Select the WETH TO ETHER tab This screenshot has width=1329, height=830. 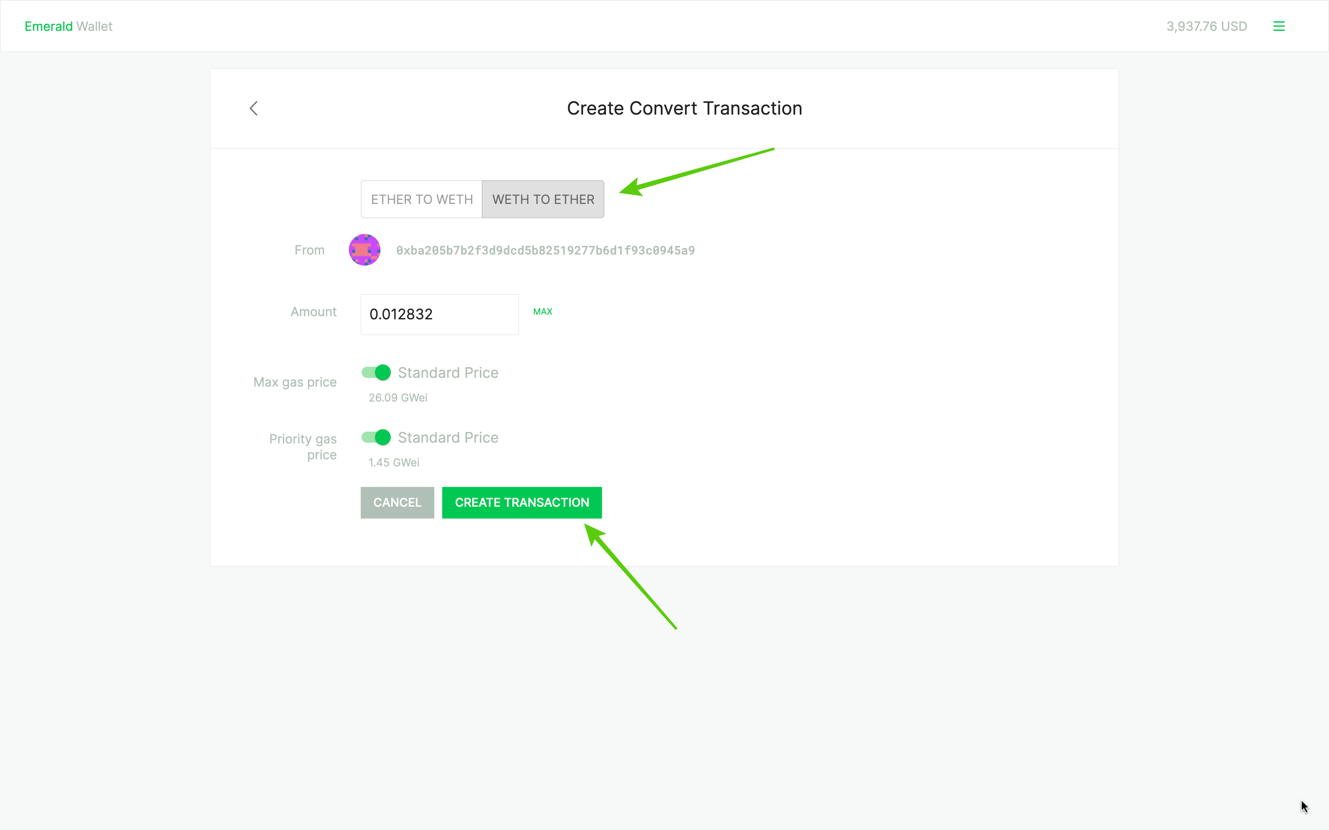tap(543, 199)
